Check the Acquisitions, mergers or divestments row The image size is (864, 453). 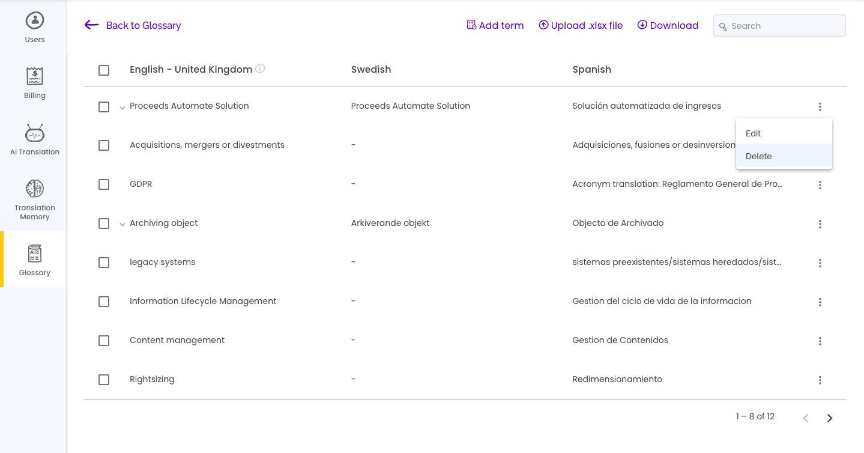104,145
